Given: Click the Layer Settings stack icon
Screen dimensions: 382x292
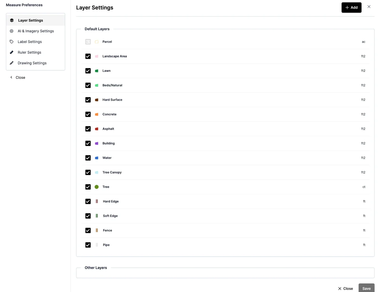Looking at the screenshot, I should tap(12, 20).
